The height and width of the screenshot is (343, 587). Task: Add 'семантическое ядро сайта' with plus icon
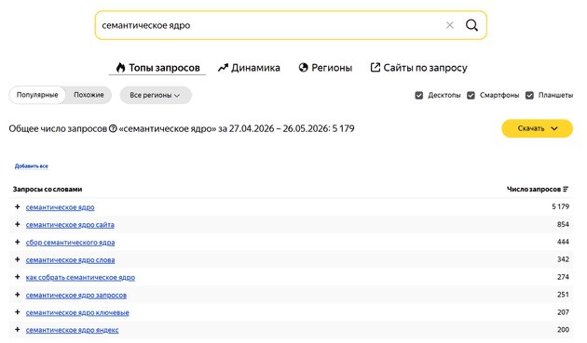click(17, 224)
